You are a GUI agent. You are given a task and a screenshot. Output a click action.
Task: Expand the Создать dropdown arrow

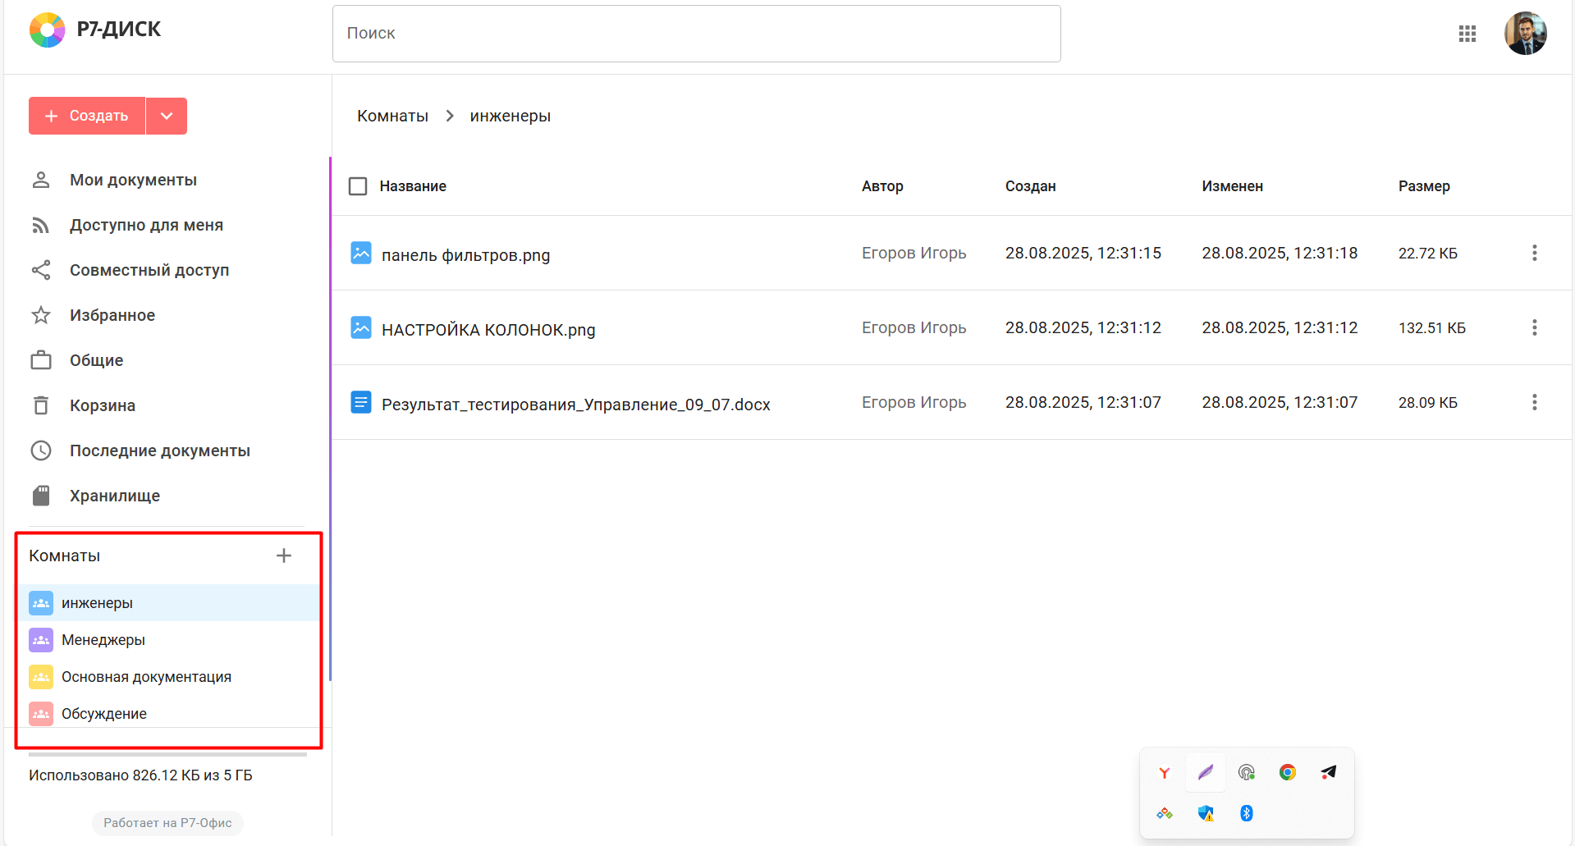click(x=167, y=116)
